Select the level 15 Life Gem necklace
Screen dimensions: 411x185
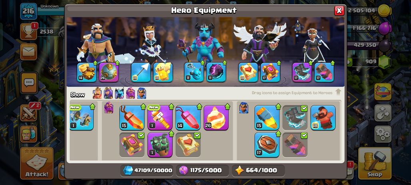(132, 117)
